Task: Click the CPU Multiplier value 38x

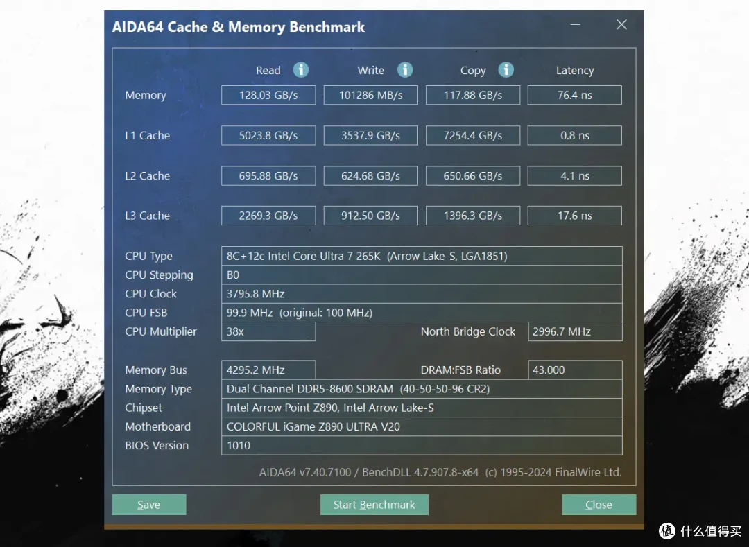Action: 268,331
